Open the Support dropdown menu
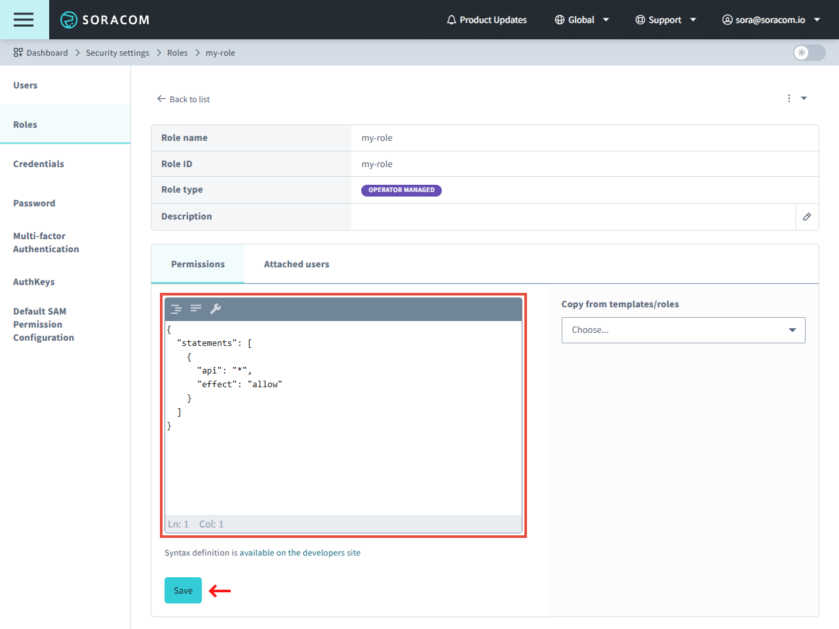Viewport: 839px width, 629px height. point(665,20)
